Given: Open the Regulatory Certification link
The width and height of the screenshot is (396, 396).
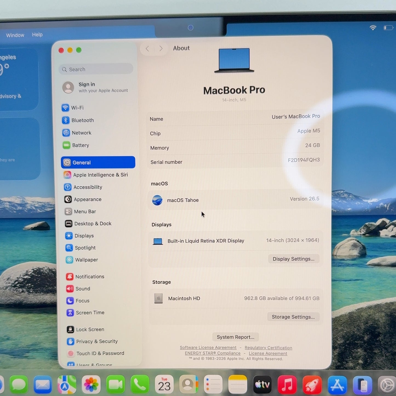Looking at the screenshot, I should pos(268,348).
